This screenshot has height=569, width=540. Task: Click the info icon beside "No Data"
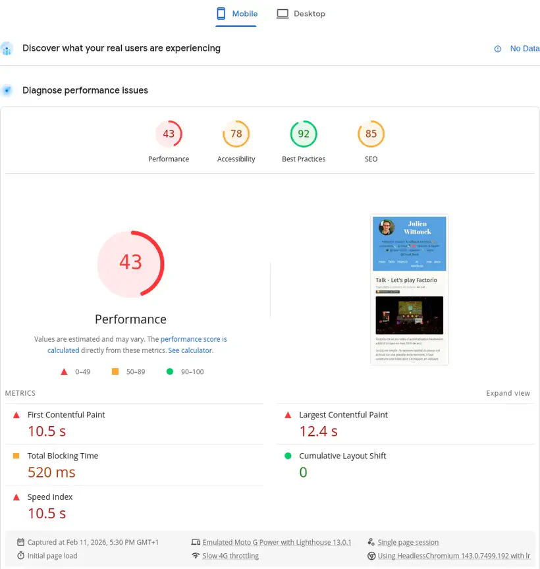pos(499,48)
